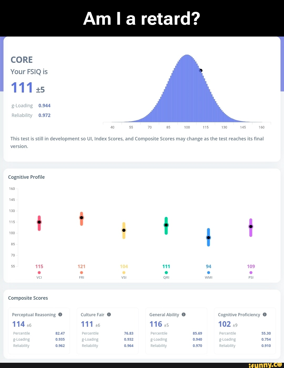
Task: Click the Perceptual Reasoning info icon
Action: pyautogui.click(x=60, y=314)
